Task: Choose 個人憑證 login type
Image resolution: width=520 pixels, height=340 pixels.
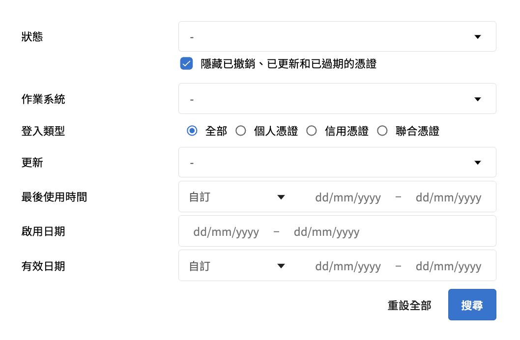Action: (241, 131)
